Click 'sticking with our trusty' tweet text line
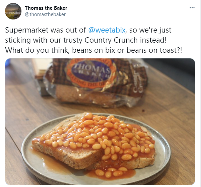This screenshot has height=187, width=201. tap(44, 40)
